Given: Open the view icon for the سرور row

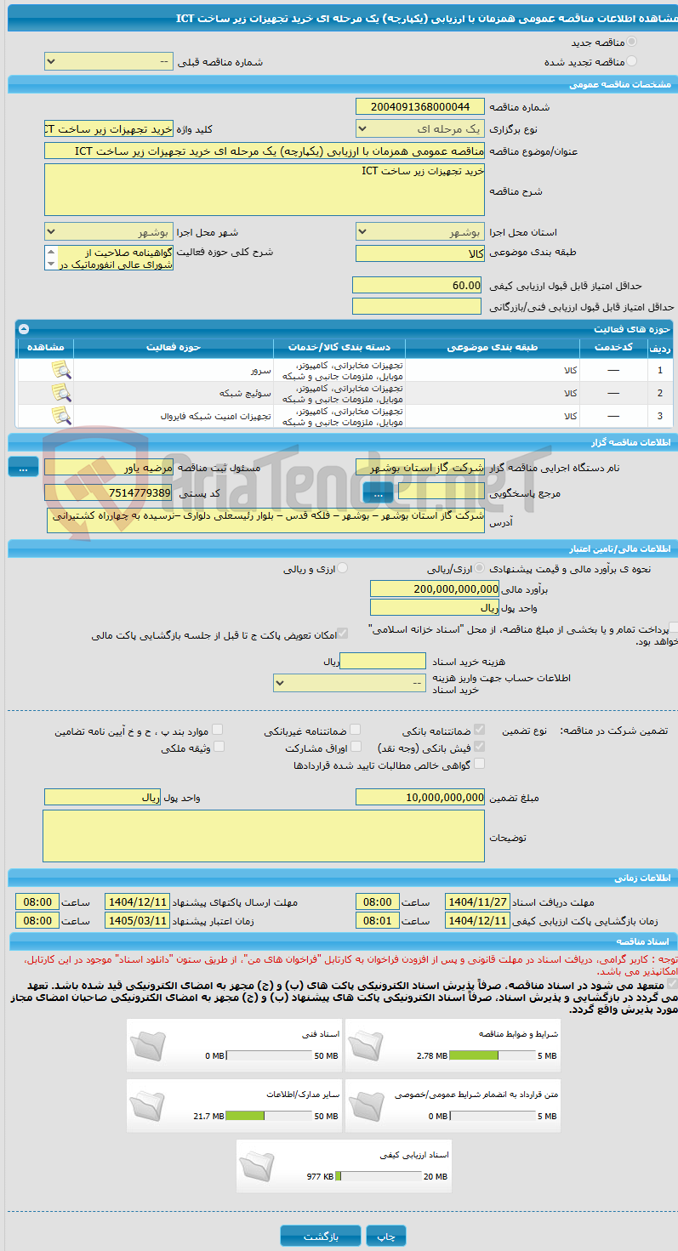Looking at the screenshot, I should click(x=60, y=369).
